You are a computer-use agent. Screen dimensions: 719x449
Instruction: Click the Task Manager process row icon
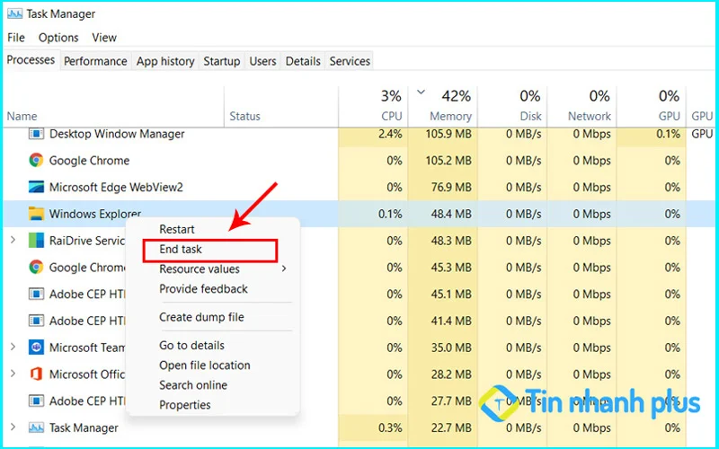tap(36, 427)
